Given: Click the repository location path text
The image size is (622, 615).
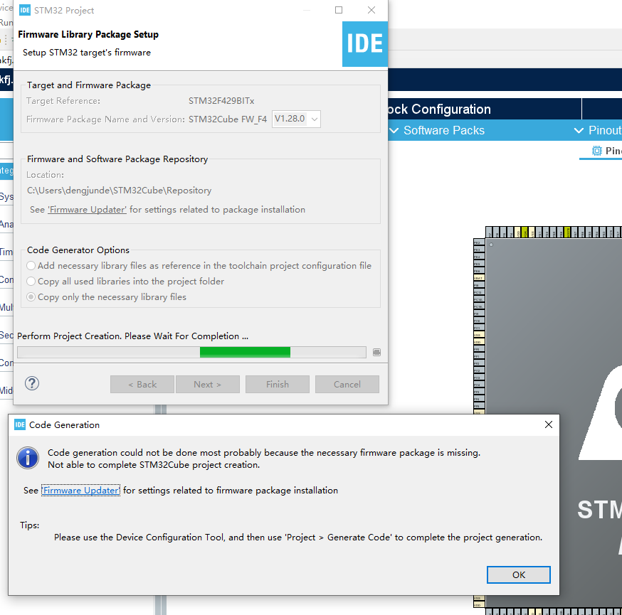Looking at the screenshot, I should click(x=119, y=191).
